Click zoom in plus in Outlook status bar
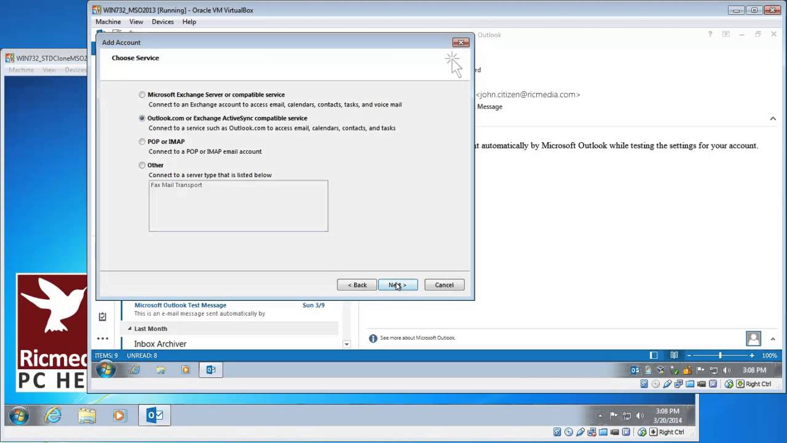This screenshot has height=443, width=787. [x=751, y=356]
